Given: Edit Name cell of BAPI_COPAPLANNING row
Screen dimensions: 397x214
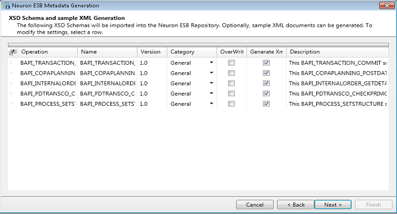Looking at the screenshot, I should [x=107, y=73].
